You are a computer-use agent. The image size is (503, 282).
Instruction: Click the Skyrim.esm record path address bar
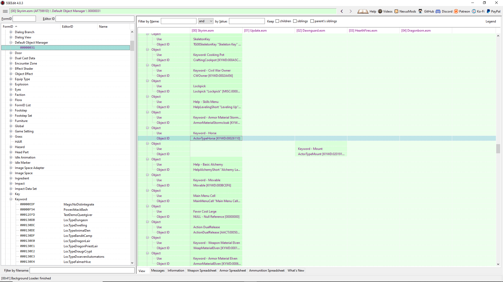point(173,11)
